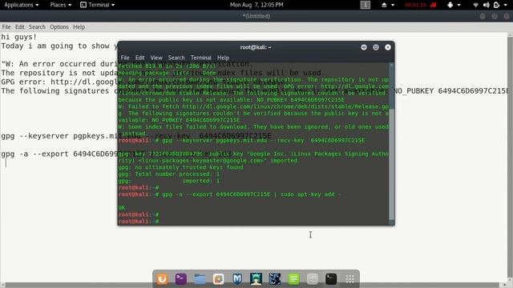The height and width of the screenshot is (288, 513).
Task: Open Help menu in the text editor
Action: [x=79, y=27]
